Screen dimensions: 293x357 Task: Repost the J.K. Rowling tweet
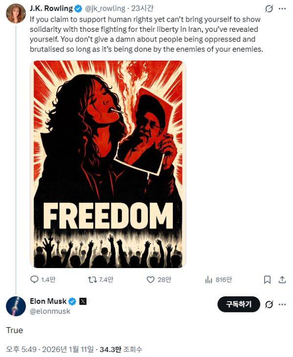(92, 279)
